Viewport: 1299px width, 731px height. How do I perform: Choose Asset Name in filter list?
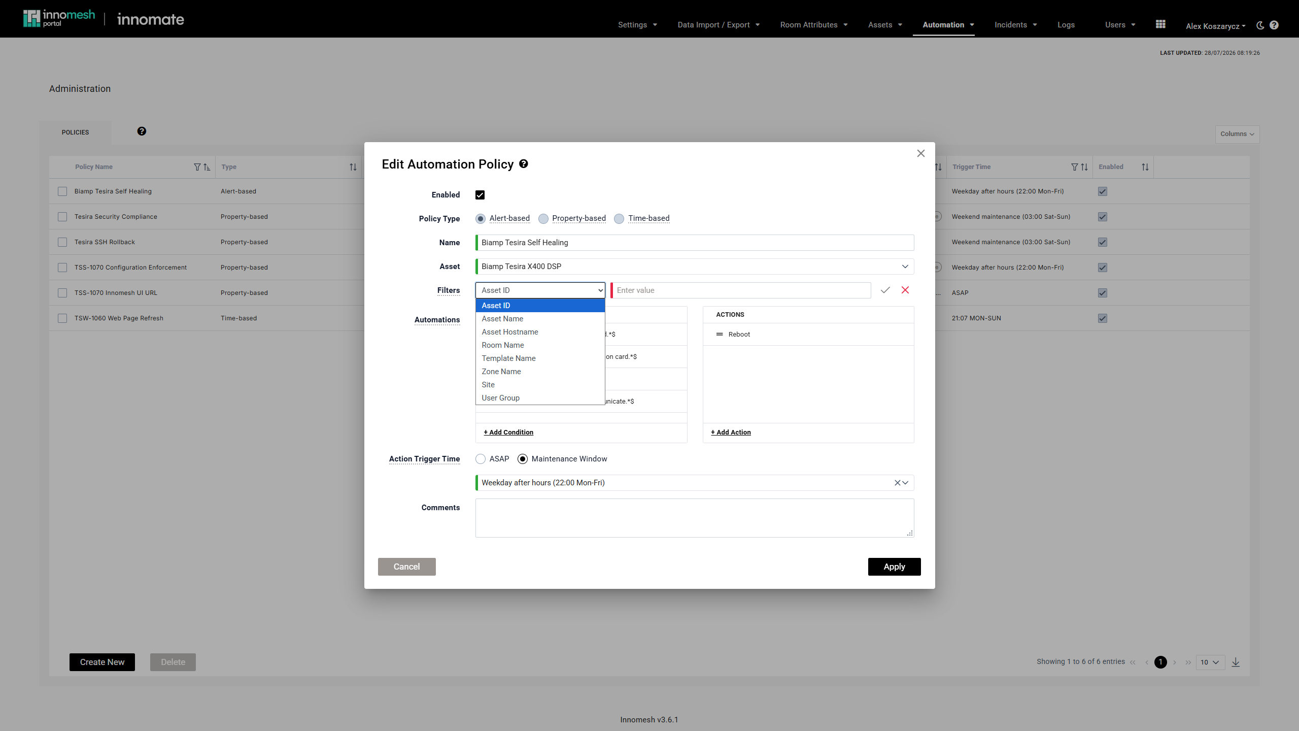point(540,319)
